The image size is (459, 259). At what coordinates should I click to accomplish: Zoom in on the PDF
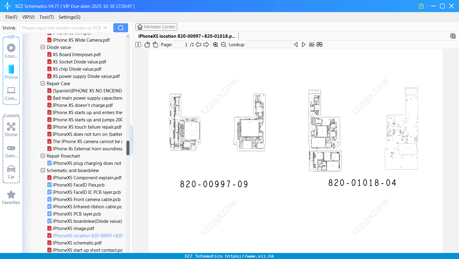coord(215,45)
